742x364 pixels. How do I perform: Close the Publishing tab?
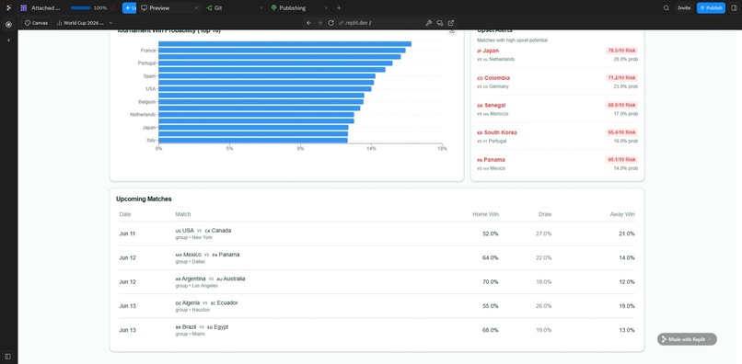tap(326, 8)
